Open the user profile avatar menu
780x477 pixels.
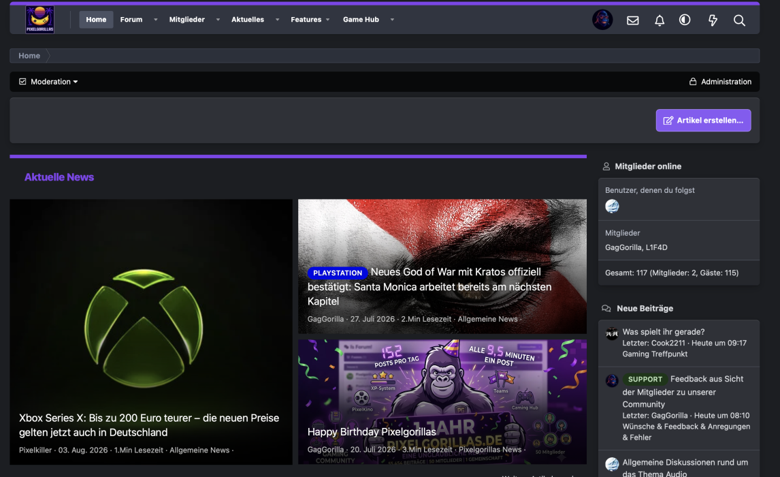coord(602,20)
